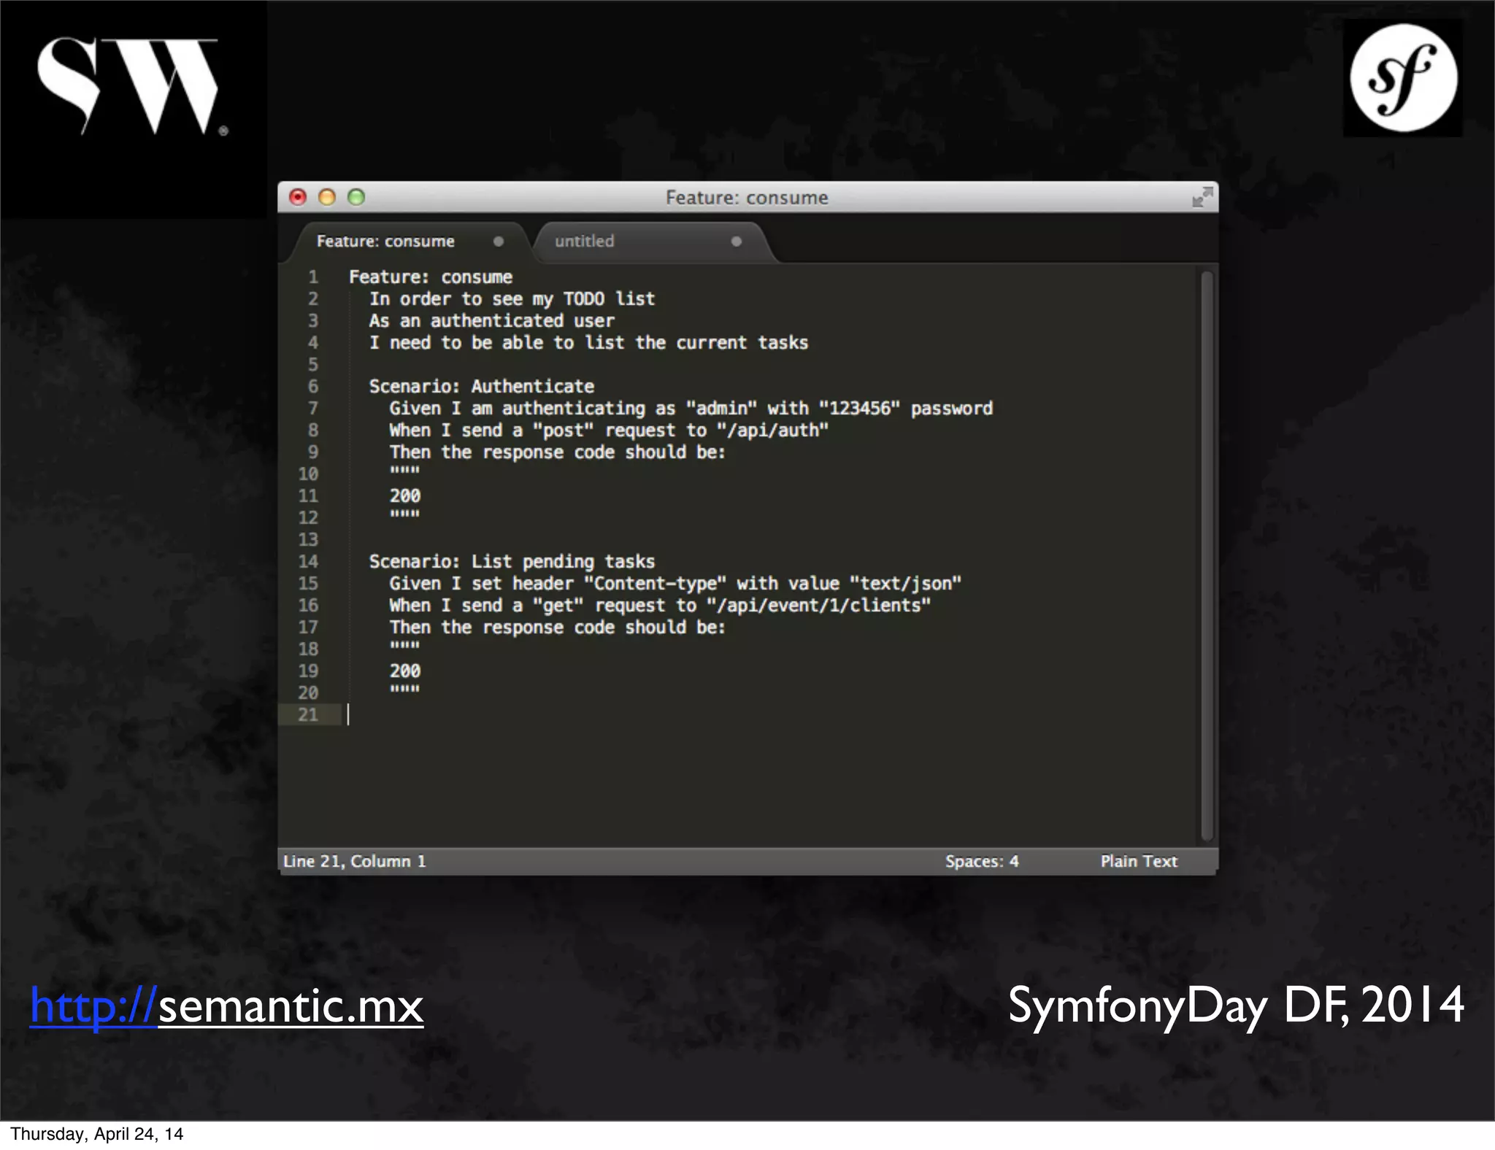Click line number 21 in gutter

point(308,714)
